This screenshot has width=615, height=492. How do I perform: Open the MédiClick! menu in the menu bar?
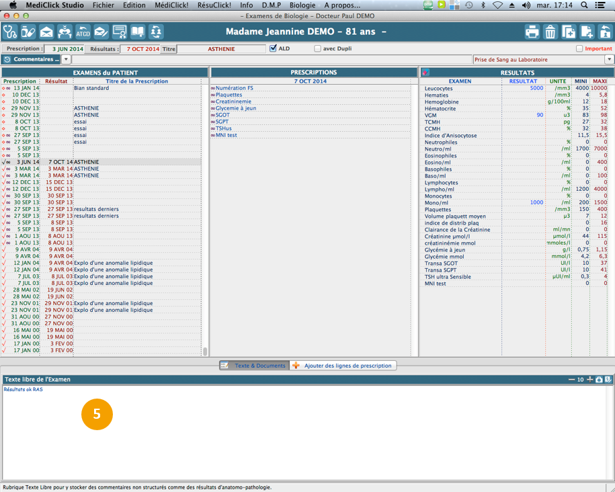tap(171, 5)
